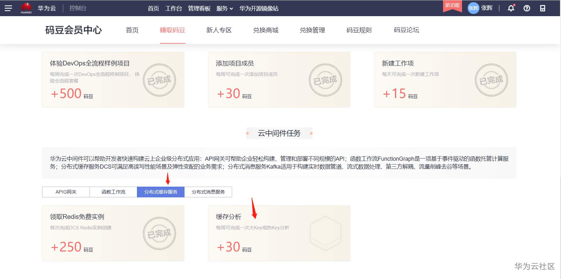Open the 领取Redis免费实例 task card
Screen dimensions: 561x279
[113, 233]
